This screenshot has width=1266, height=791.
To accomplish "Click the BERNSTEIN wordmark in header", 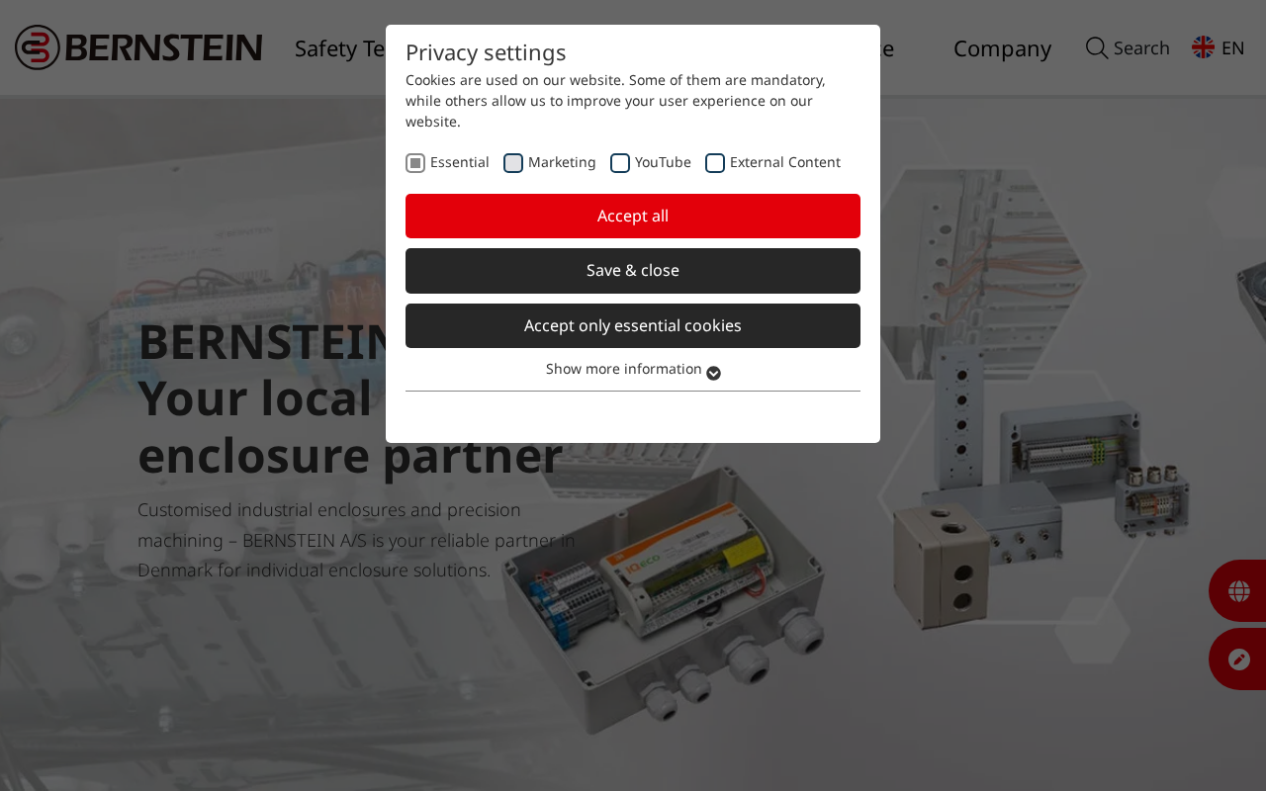I will click(x=164, y=47).
